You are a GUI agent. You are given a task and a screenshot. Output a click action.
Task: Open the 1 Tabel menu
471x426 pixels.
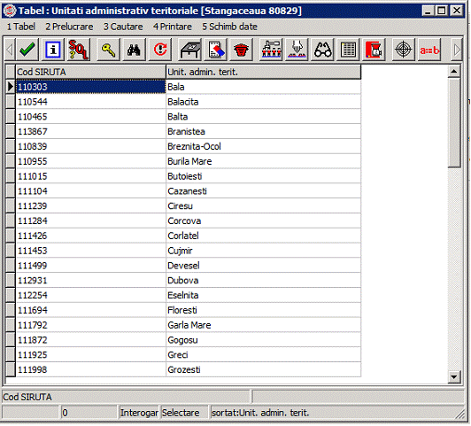click(x=21, y=27)
